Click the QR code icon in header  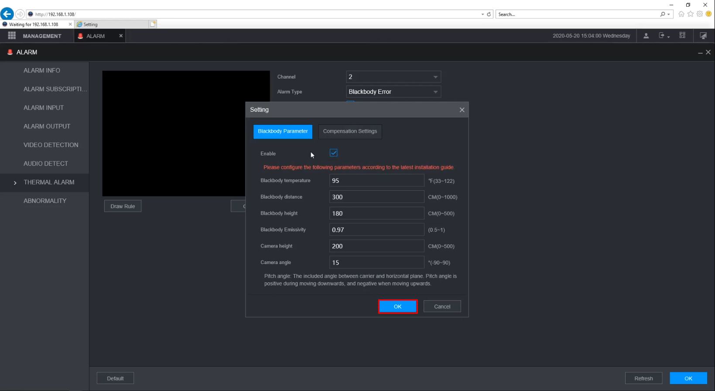682,35
